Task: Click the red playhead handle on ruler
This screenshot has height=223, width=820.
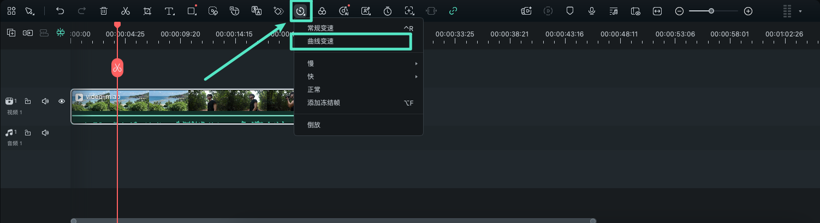Action: [117, 25]
